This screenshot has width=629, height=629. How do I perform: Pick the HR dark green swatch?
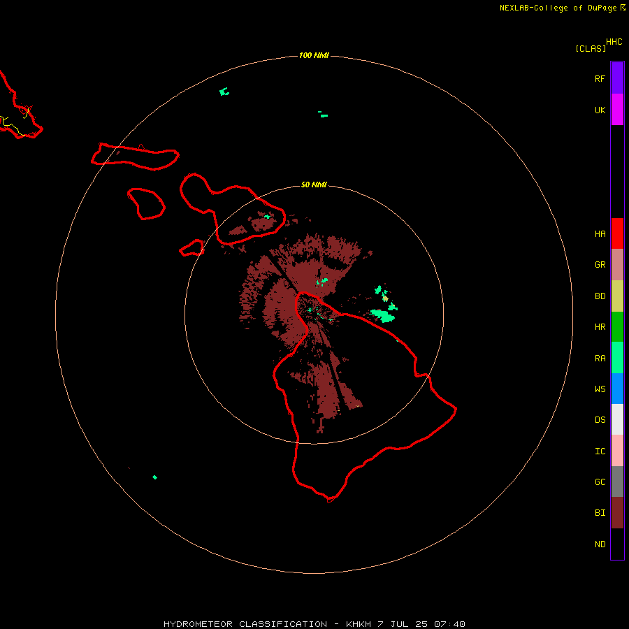pos(617,326)
